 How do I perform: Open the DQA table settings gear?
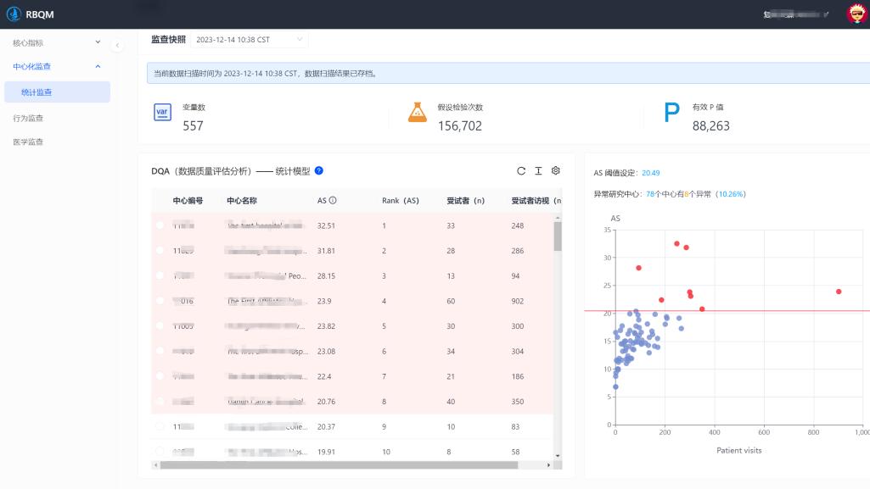click(555, 170)
